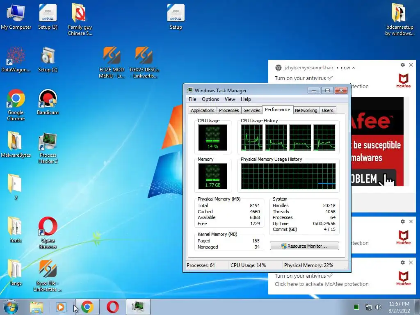Open Windows Explorer from the taskbar
420x315 pixels.
37,307
